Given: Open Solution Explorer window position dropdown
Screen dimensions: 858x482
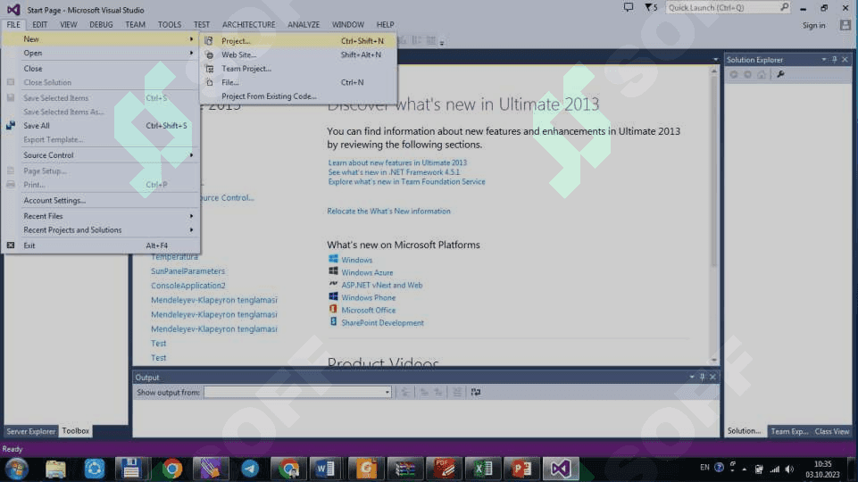Looking at the screenshot, I should (823, 60).
